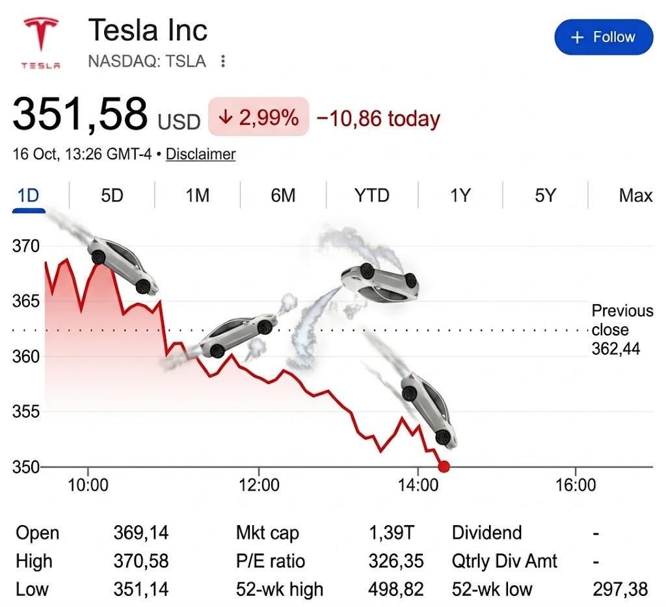
Task: Click the upside-down car on the chart
Action: coord(380,283)
